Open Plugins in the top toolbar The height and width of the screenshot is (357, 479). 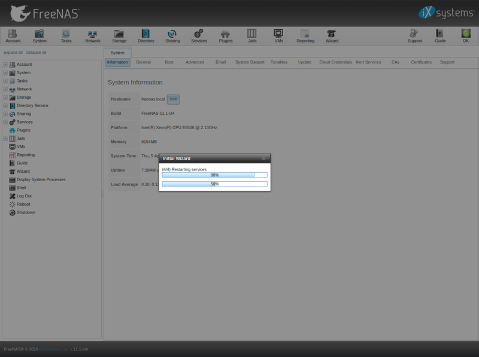click(x=226, y=36)
